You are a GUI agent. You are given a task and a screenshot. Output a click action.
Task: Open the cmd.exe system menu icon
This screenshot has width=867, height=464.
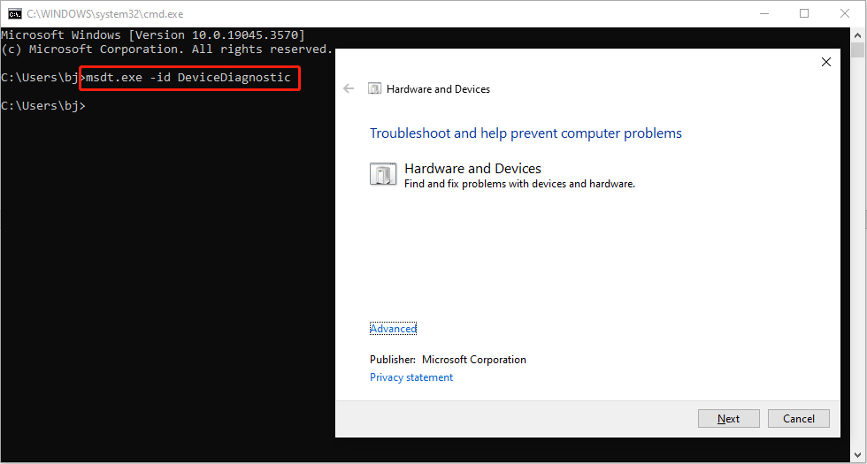click(x=14, y=14)
